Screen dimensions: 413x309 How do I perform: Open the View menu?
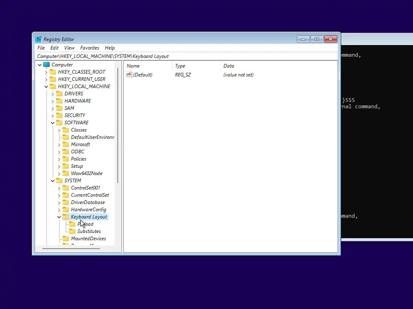[69, 48]
